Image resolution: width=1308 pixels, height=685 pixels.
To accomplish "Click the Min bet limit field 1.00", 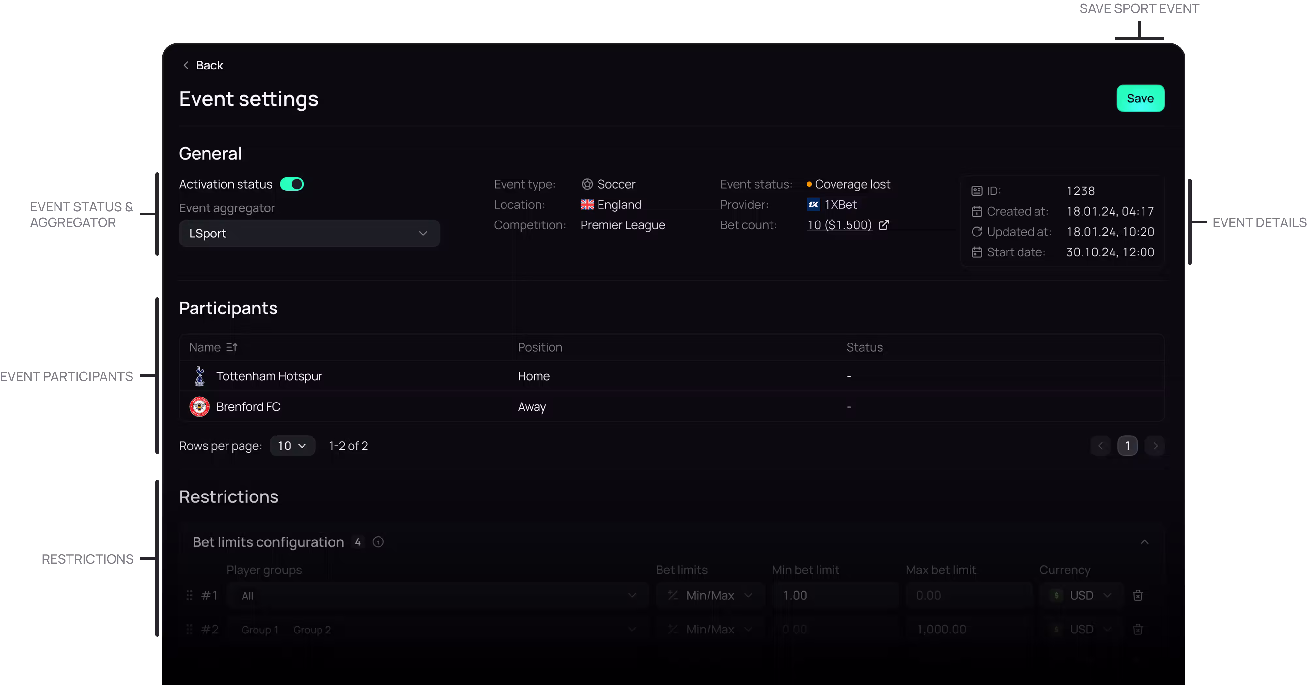I will 835,595.
